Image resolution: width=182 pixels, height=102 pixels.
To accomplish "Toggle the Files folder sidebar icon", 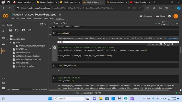I will (x=3, y=51).
